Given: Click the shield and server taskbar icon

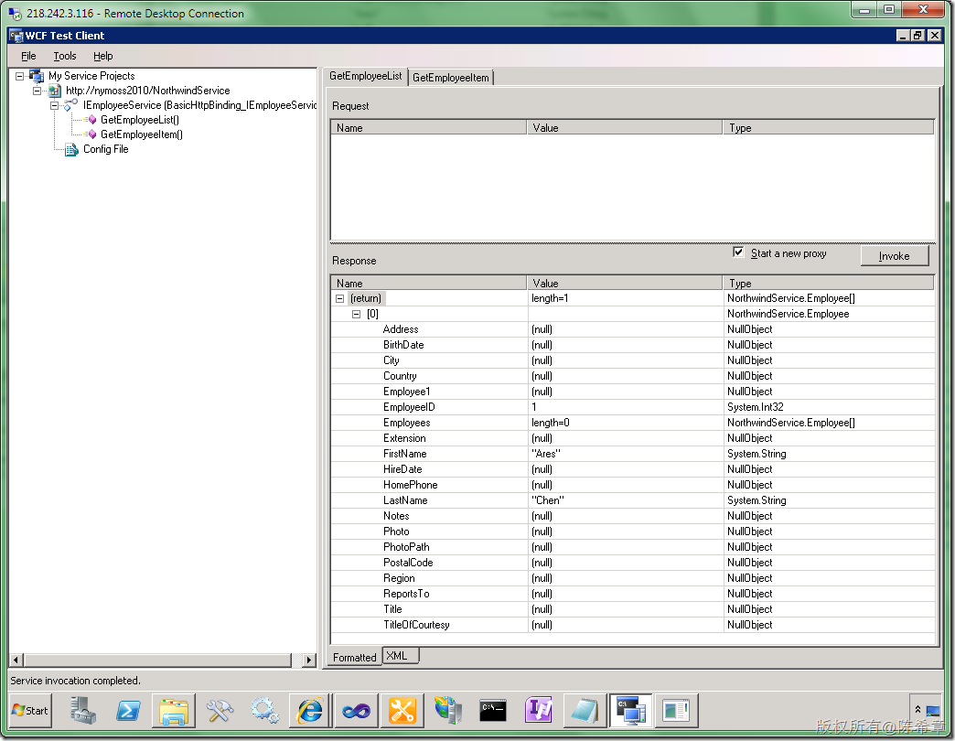Looking at the screenshot, I should (x=447, y=711).
